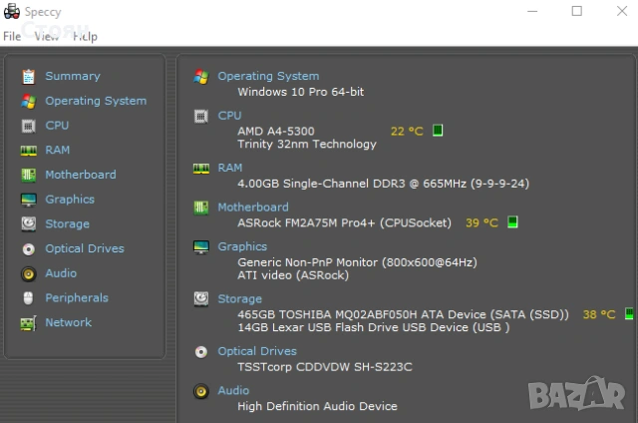638x423 pixels.
Task: Show Optical Drives from sidebar
Action: (85, 248)
